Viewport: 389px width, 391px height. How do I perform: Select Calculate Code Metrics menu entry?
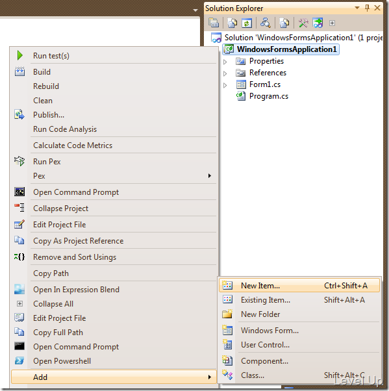click(73, 145)
